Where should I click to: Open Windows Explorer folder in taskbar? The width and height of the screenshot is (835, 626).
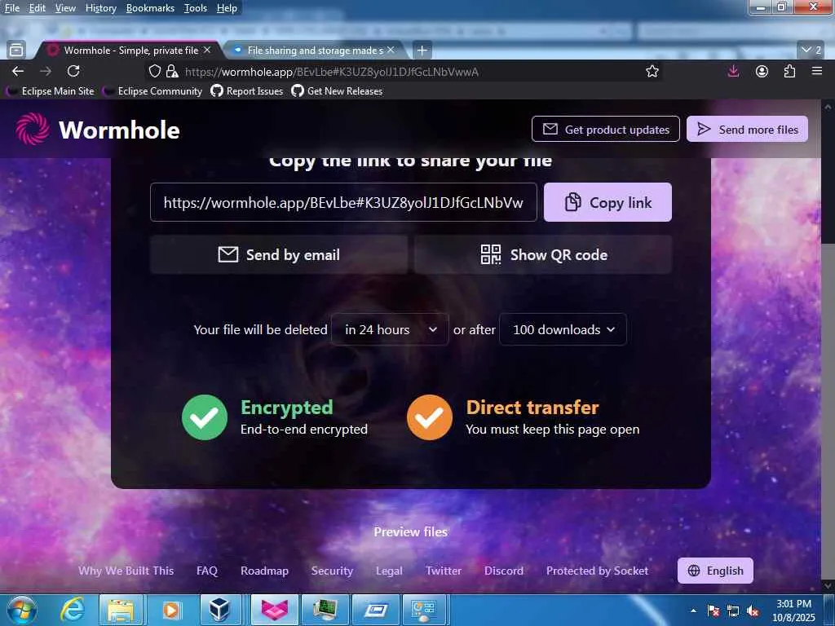click(x=121, y=610)
